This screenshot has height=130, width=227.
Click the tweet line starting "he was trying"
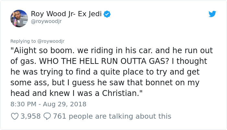104,71
